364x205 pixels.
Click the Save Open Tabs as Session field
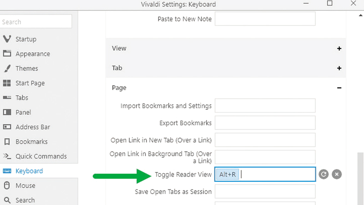[265, 191]
